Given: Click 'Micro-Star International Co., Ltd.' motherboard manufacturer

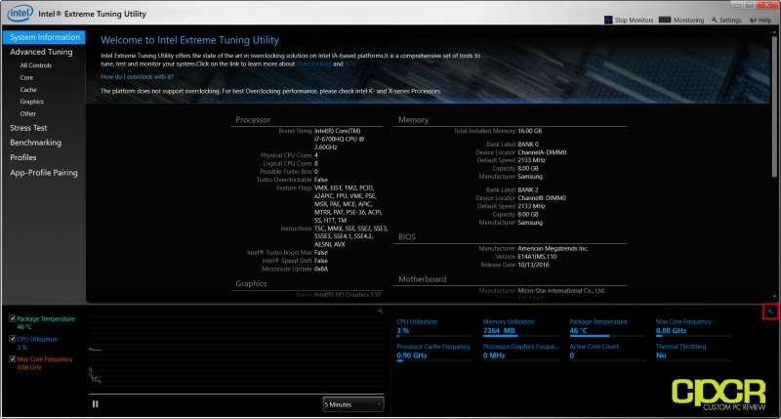Looking at the screenshot, I should [x=561, y=290].
